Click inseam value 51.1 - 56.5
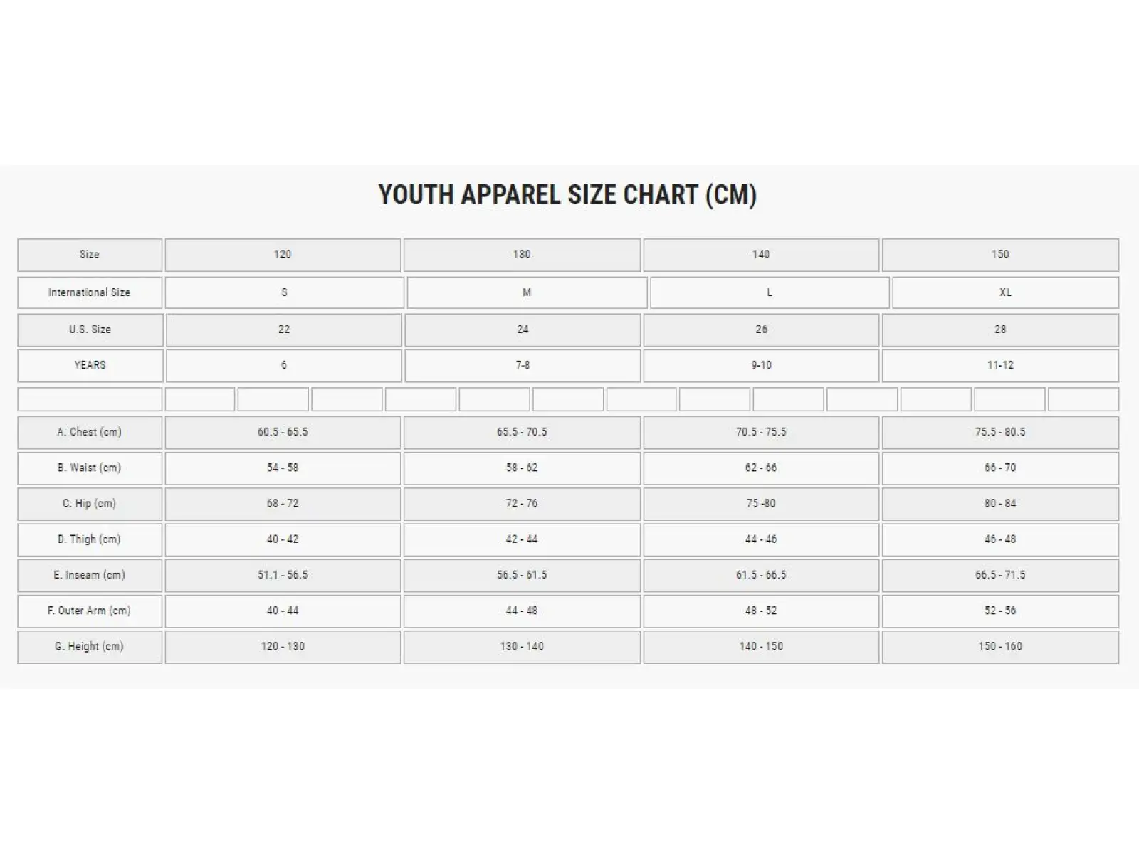The image size is (1139, 854). 283,575
